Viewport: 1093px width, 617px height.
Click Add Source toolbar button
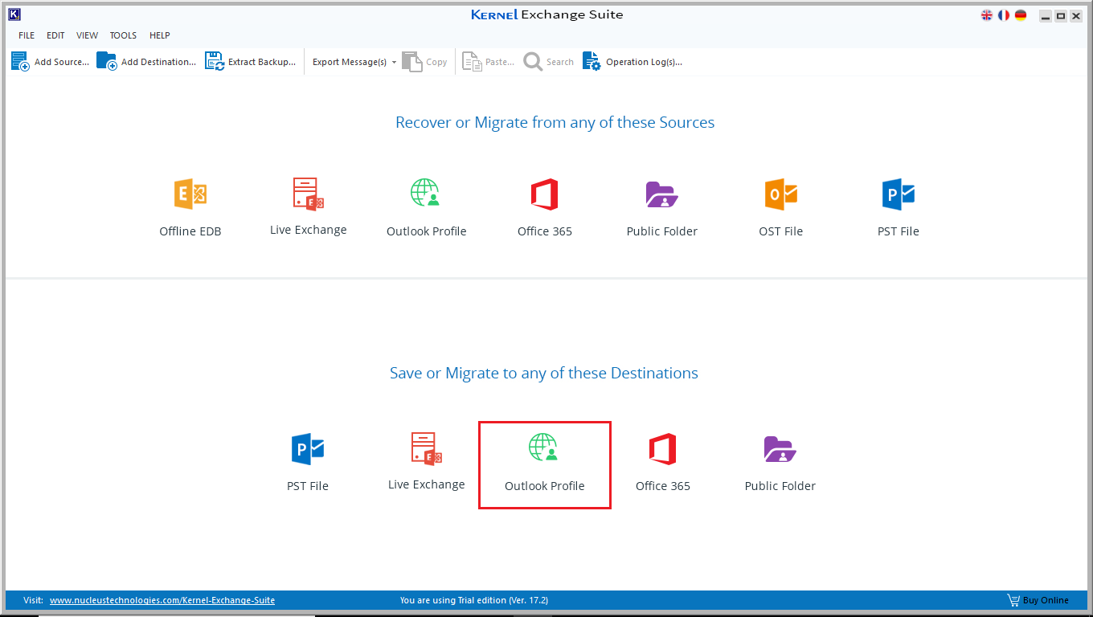[50, 62]
